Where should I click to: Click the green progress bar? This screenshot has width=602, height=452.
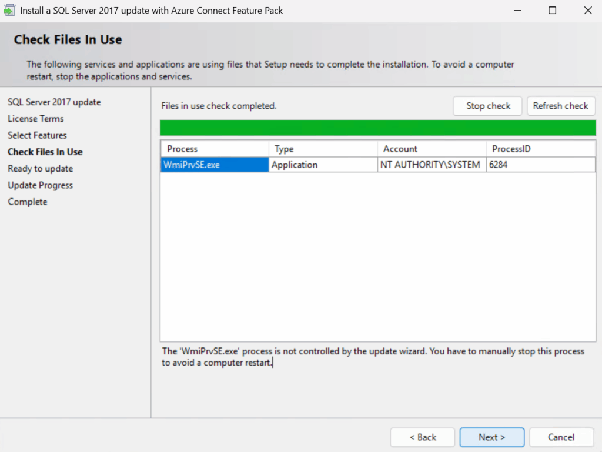378,128
